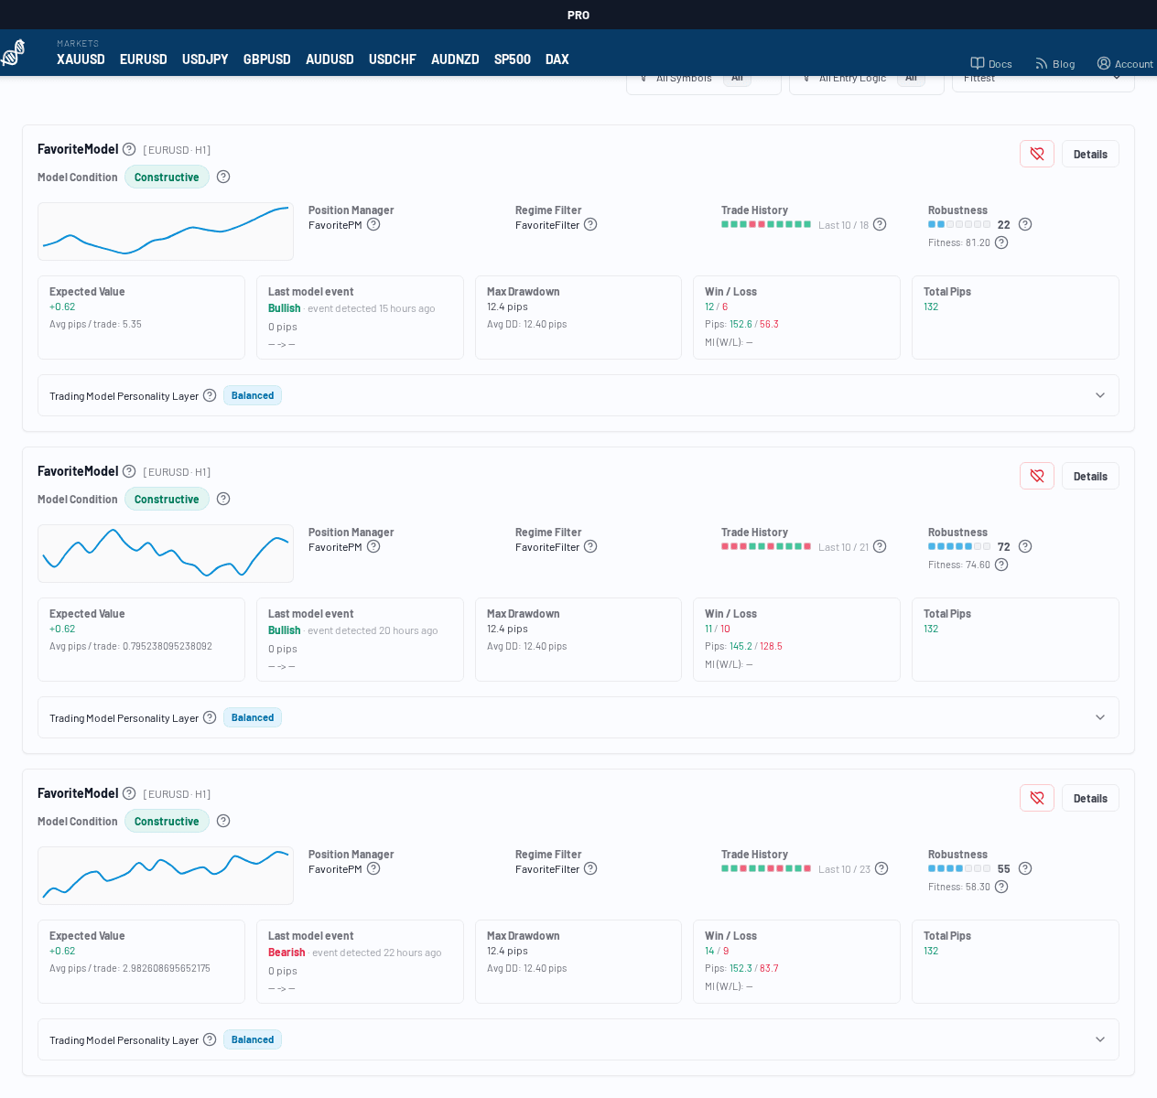Screen dimensions: 1157x1098
Task: Toggle favorite heart on third model card
Action: click(1036, 798)
